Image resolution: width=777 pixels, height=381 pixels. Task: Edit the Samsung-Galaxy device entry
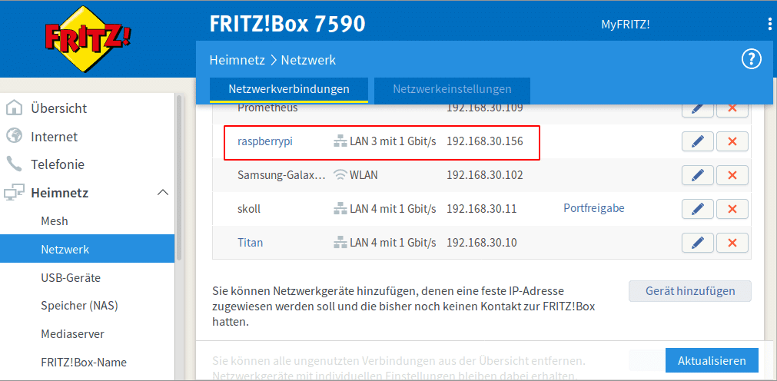[x=697, y=175]
